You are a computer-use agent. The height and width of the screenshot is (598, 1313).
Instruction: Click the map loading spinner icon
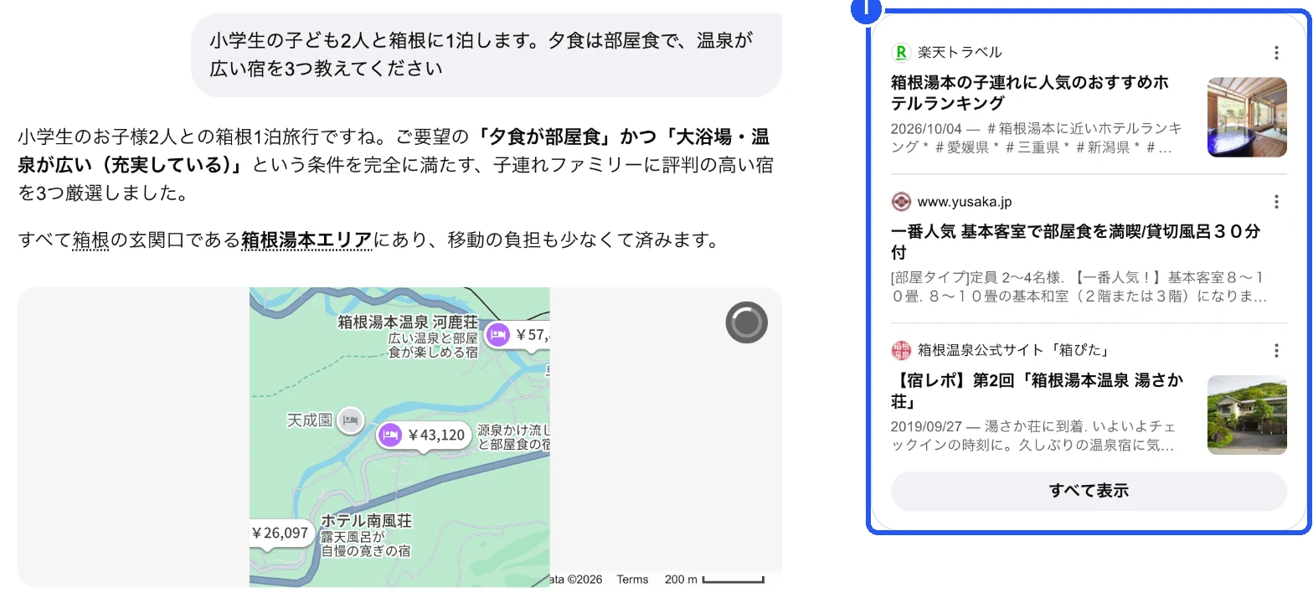coord(746,323)
